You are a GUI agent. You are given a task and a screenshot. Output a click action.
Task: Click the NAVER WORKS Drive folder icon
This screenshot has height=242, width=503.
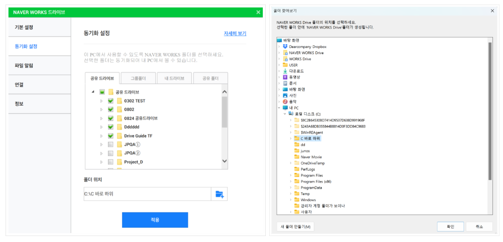285,52
